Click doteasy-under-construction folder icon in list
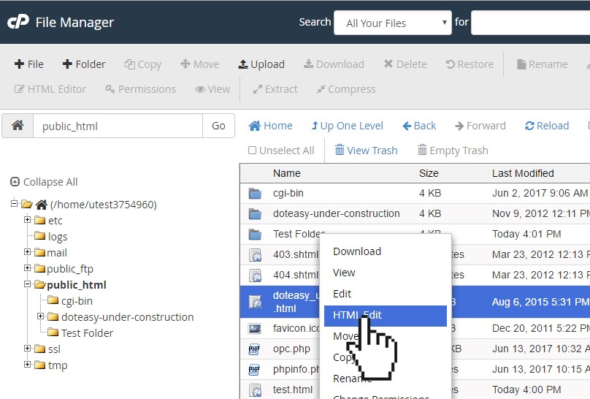This screenshot has height=399, width=590. 255,214
